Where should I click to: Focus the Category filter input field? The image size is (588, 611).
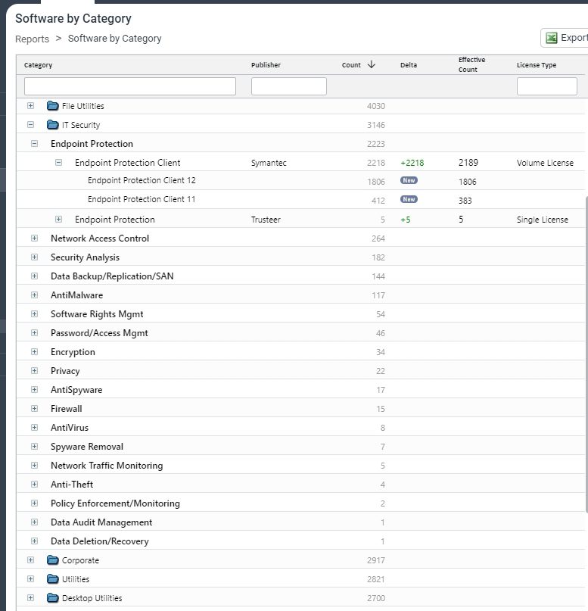pyautogui.click(x=129, y=86)
